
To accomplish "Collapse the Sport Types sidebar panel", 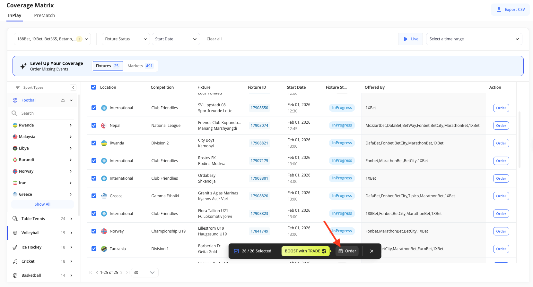I will 73,87.
